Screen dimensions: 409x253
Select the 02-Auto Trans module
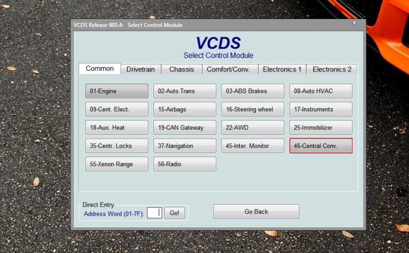pos(185,91)
